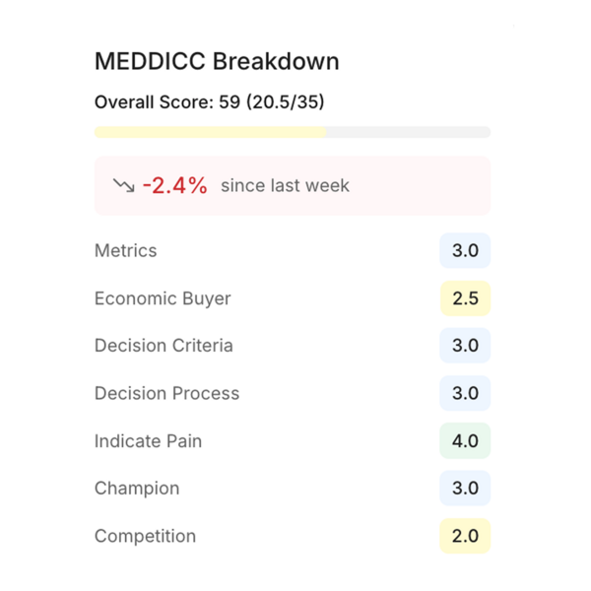
Task: Click the Metrics row label
Action: [x=126, y=250]
